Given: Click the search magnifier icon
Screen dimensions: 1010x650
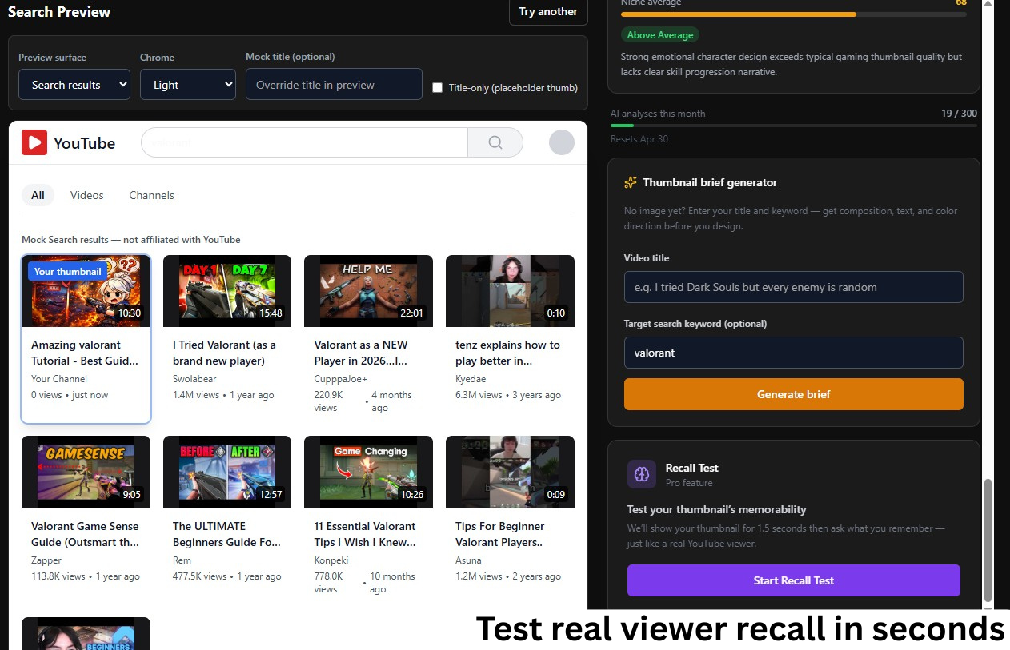Looking at the screenshot, I should 495,142.
